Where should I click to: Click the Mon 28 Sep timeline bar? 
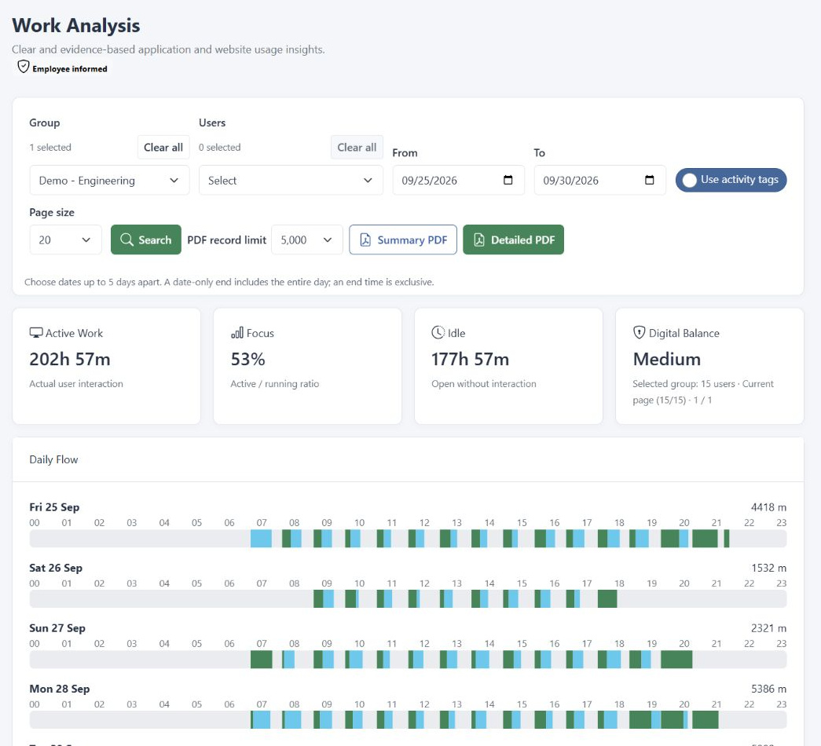408,720
